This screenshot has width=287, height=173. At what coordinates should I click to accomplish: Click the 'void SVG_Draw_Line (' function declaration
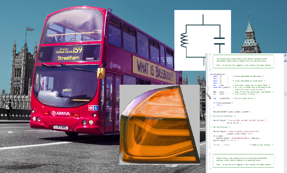(218, 74)
